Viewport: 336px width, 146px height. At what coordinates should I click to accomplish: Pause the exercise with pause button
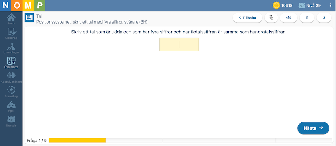(307, 18)
